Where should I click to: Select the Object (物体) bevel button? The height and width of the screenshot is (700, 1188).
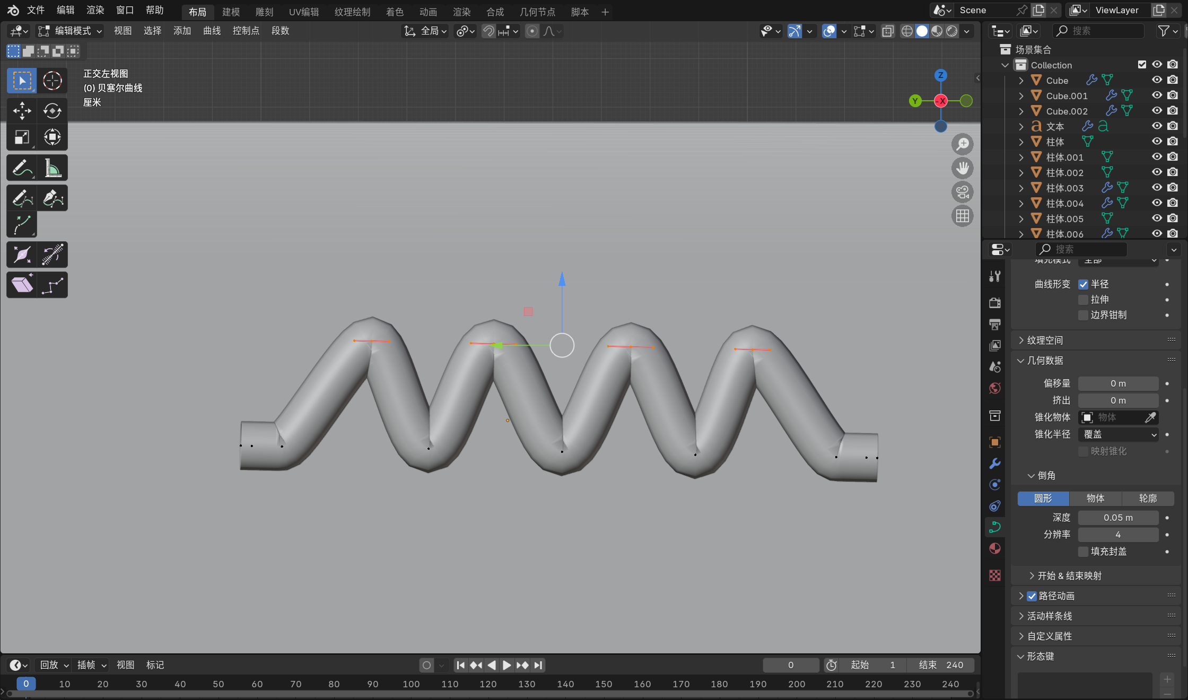tap(1095, 498)
